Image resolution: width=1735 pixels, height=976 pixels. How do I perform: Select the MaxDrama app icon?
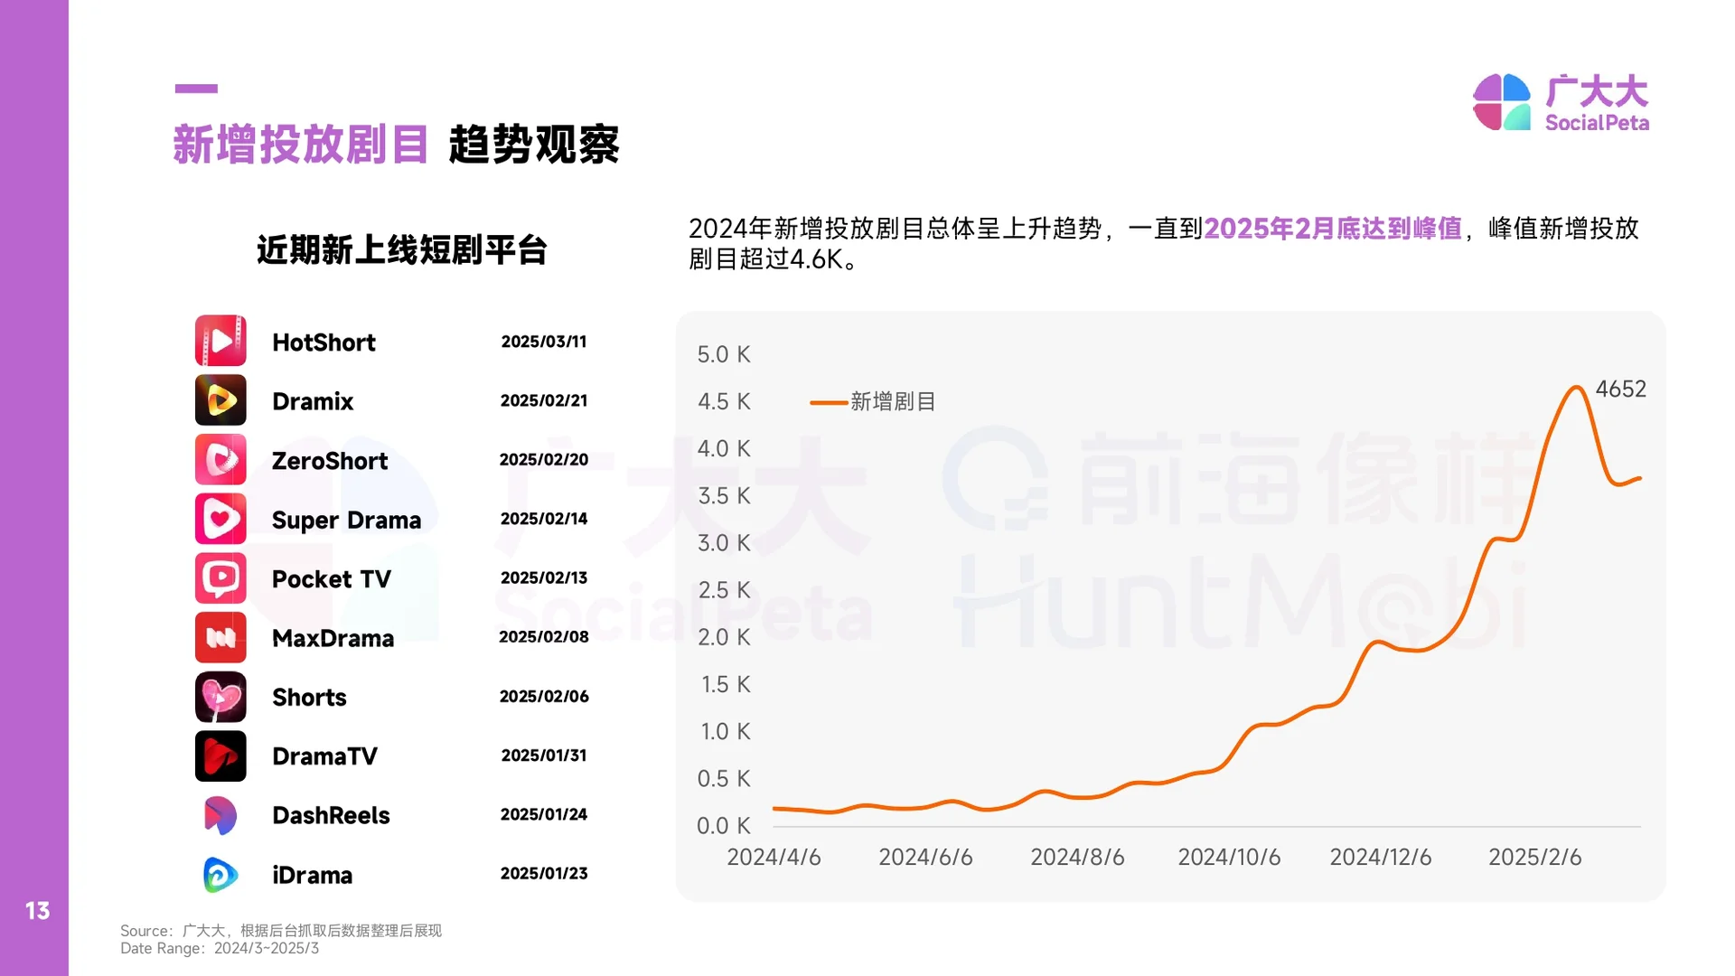pos(220,637)
